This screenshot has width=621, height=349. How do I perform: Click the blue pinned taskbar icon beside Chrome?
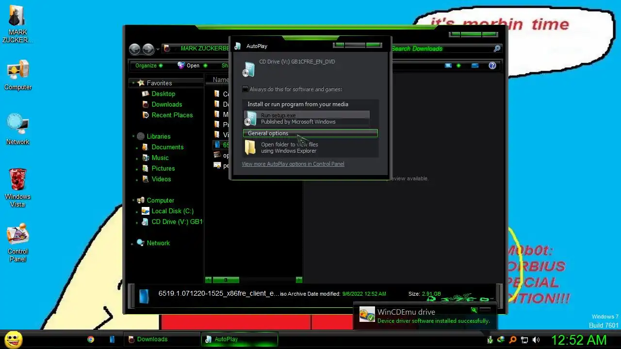112,339
